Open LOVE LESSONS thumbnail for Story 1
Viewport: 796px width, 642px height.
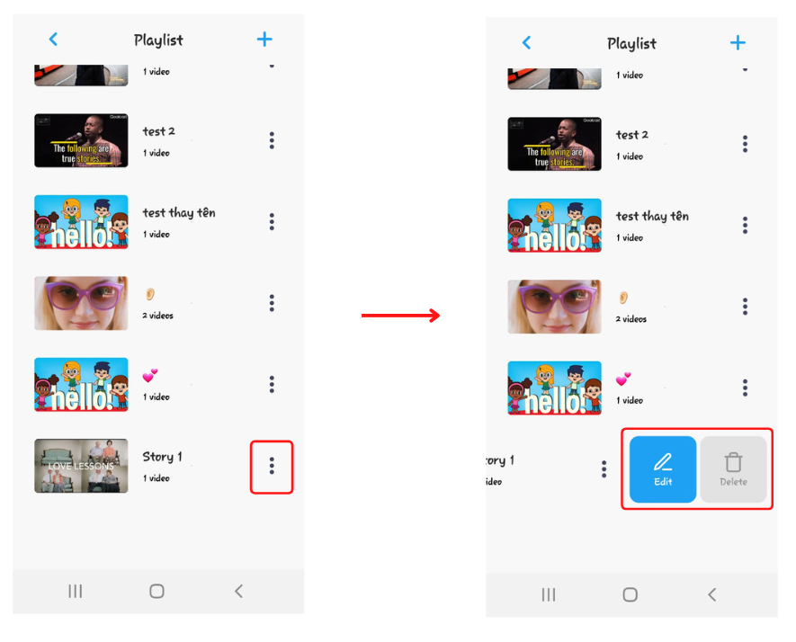[x=81, y=466]
